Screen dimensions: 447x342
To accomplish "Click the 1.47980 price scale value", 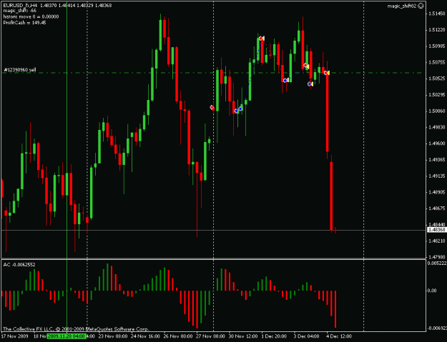I will [437, 257].
